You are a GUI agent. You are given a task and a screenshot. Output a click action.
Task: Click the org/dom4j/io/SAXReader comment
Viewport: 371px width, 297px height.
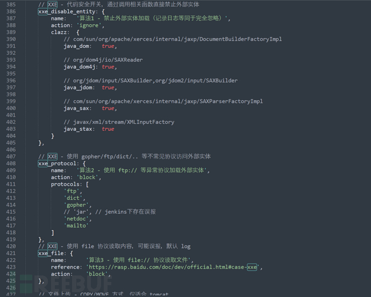[103, 60]
